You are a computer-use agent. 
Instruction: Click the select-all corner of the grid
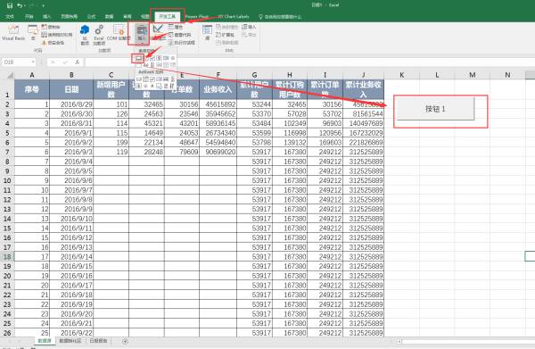(7, 75)
